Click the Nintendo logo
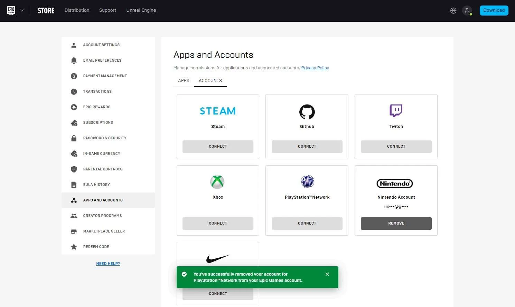 click(x=395, y=184)
